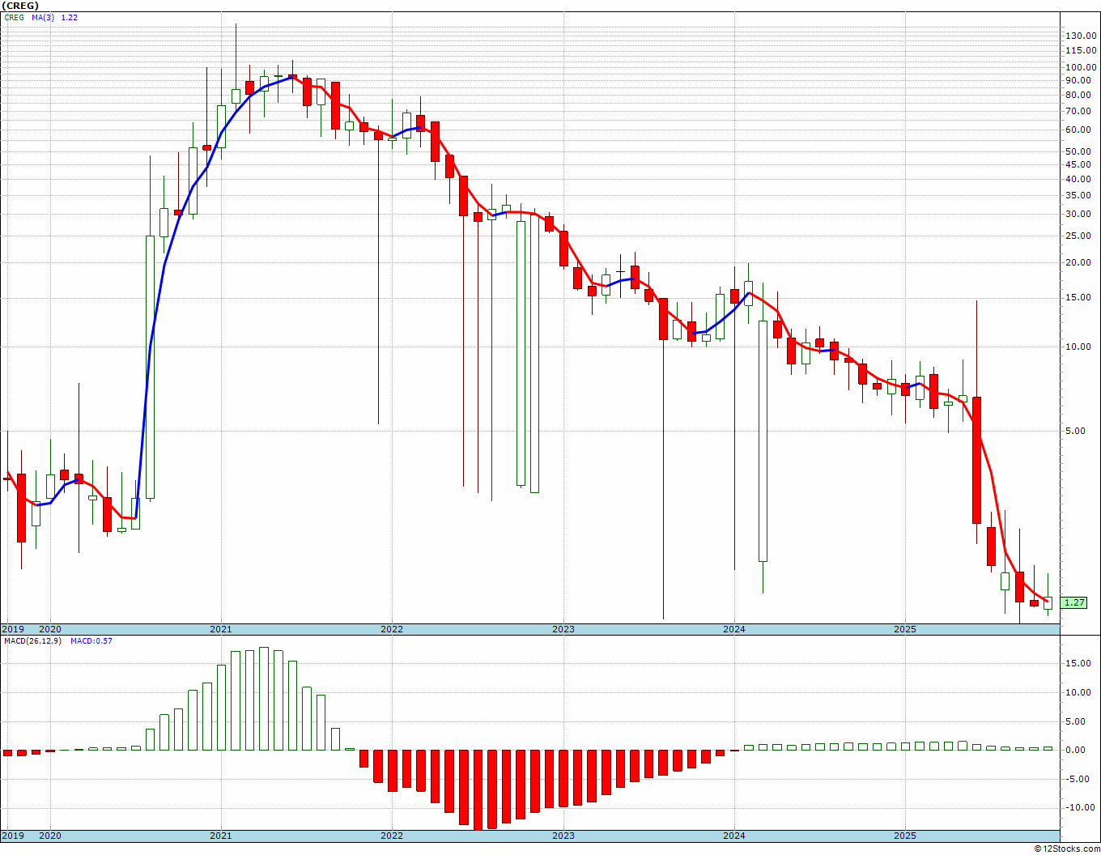Click the (CREG) chart title
This screenshot has width=1101, height=855.
click(19, 6)
